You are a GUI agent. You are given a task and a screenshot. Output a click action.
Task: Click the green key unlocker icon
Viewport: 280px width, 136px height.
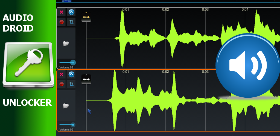coord(28,65)
